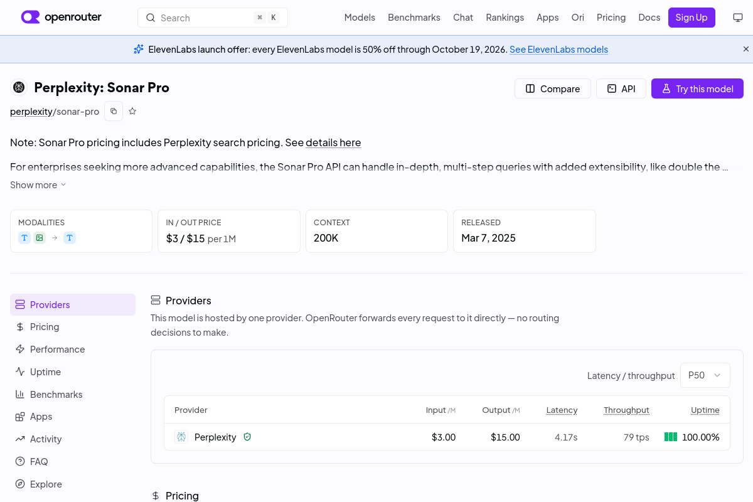Image resolution: width=753 pixels, height=502 pixels.
Task: Click Try this model button
Action: click(697, 88)
